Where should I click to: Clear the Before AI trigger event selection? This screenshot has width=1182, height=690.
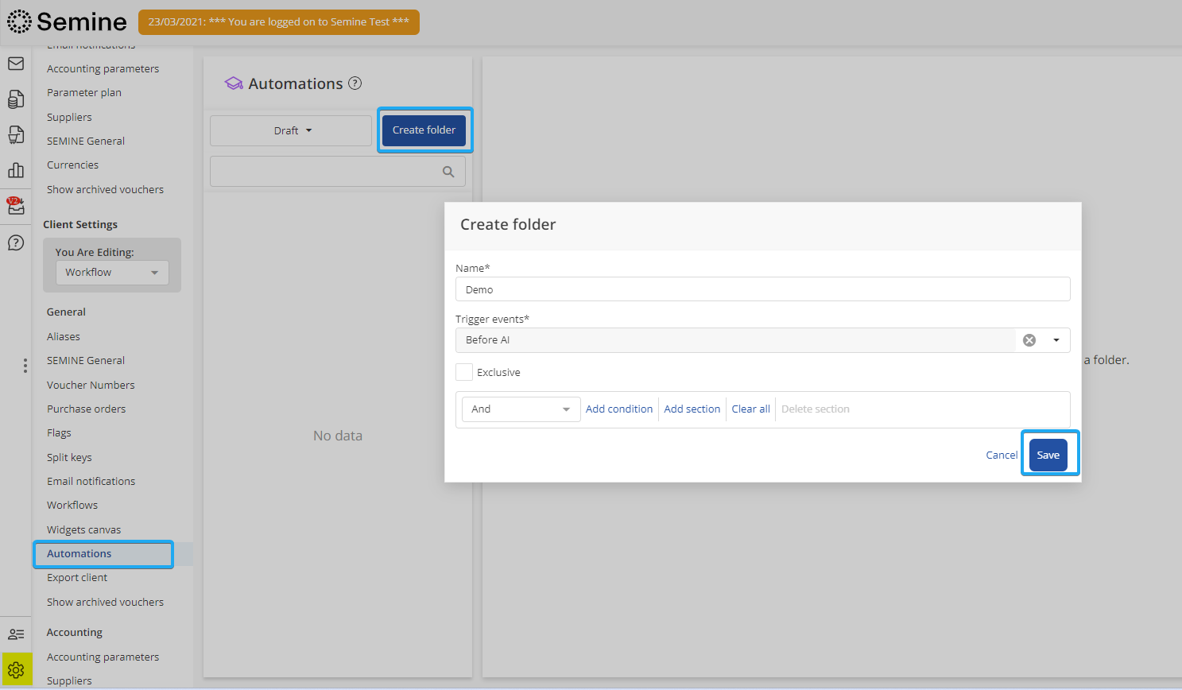pyautogui.click(x=1029, y=340)
